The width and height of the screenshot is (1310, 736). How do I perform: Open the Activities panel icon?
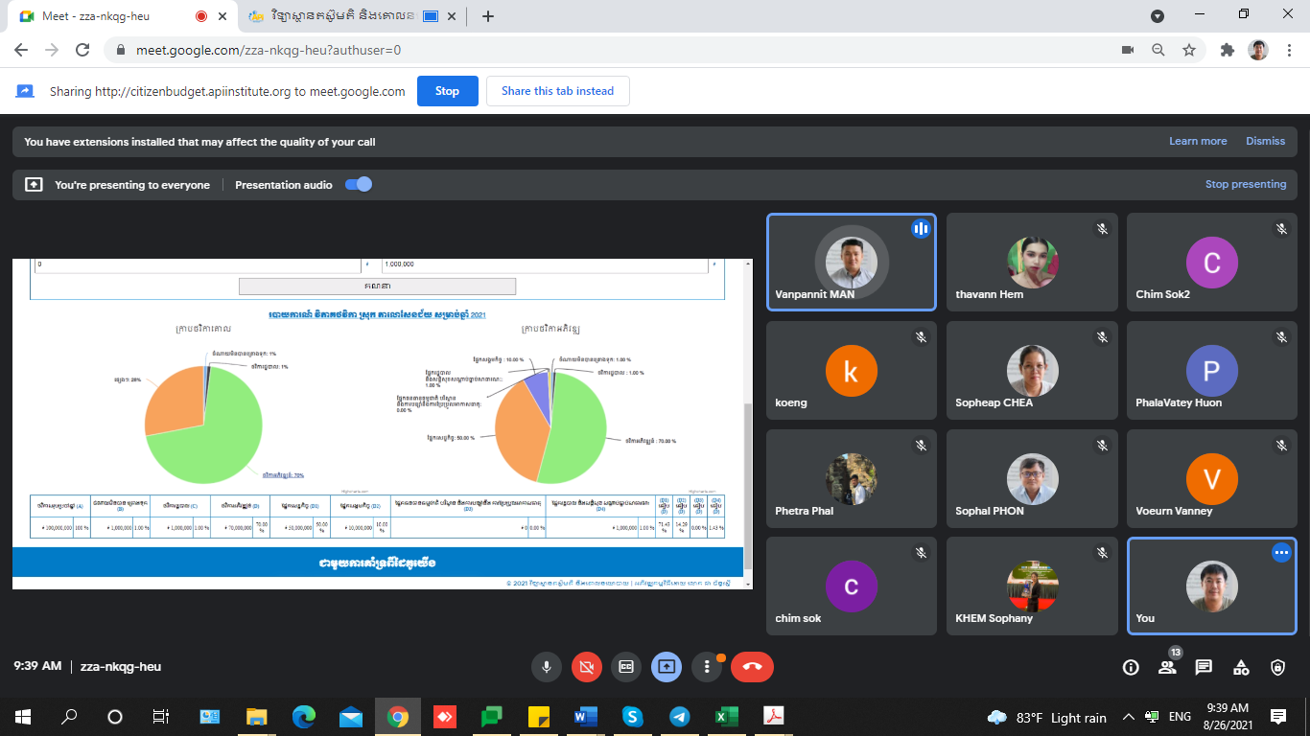(1241, 667)
